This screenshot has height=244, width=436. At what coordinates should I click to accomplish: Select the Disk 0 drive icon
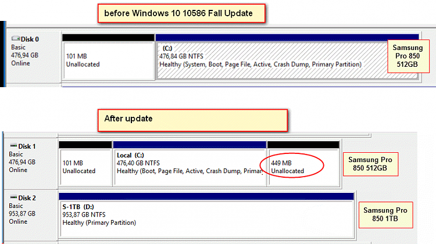tap(16, 38)
